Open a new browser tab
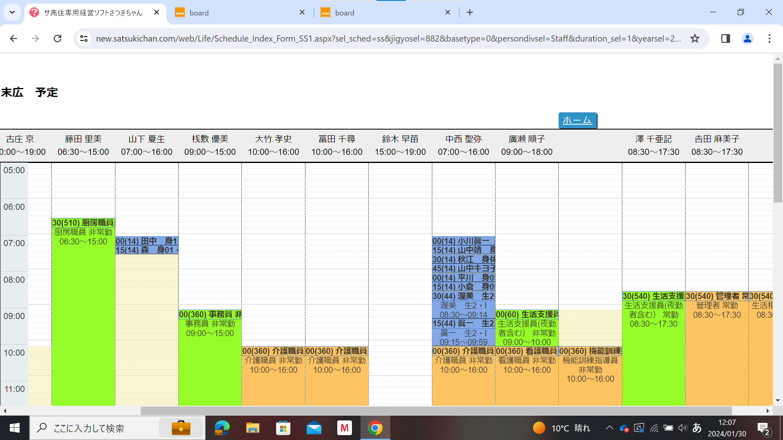This screenshot has width=783, height=440. click(x=470, y=12)
